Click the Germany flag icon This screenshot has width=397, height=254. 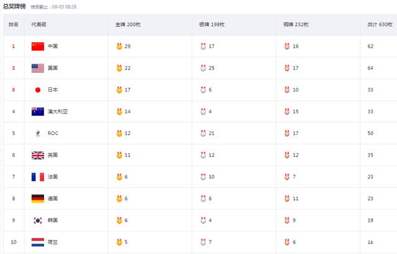point(38,198)
